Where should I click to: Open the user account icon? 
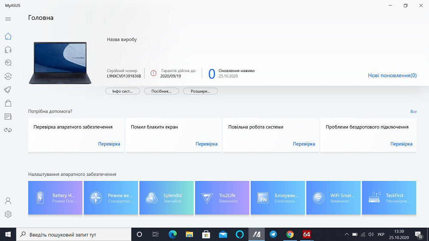tap(8, 201)
